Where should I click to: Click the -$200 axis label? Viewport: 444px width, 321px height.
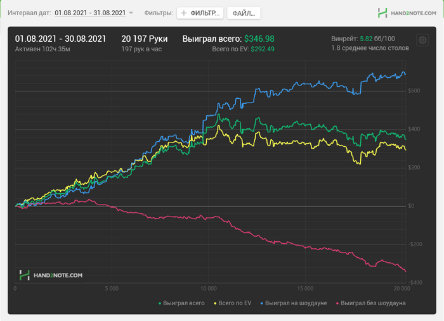pyautogui.click(x=415, y=244)
